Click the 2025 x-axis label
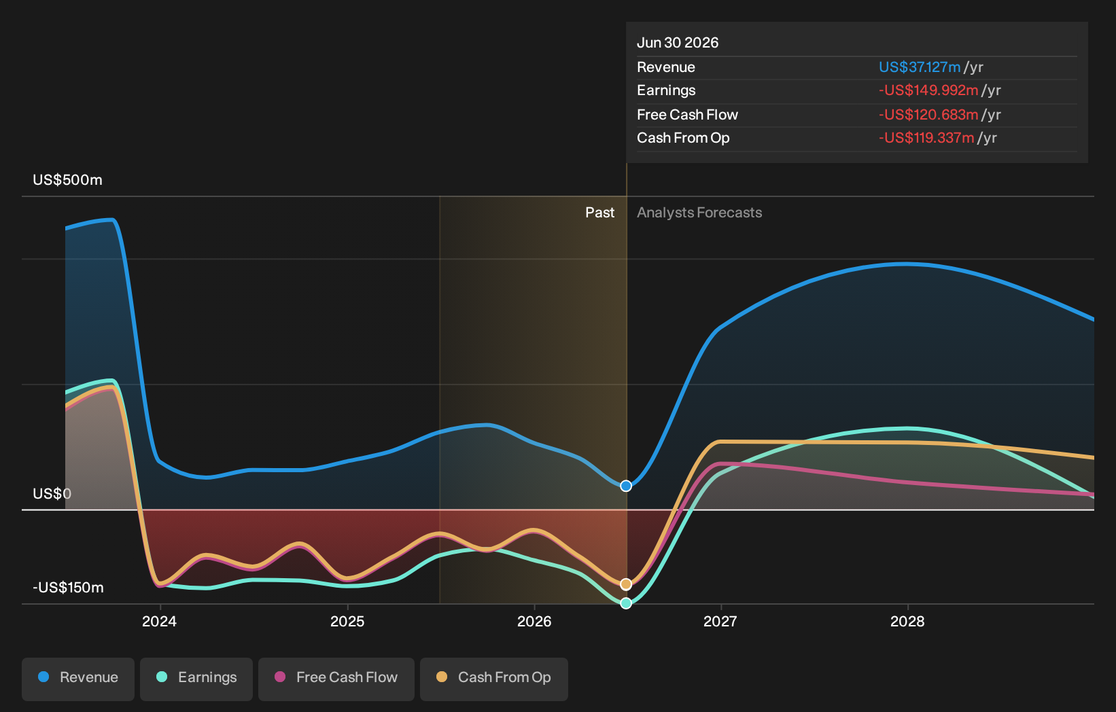 click(347, 621)
